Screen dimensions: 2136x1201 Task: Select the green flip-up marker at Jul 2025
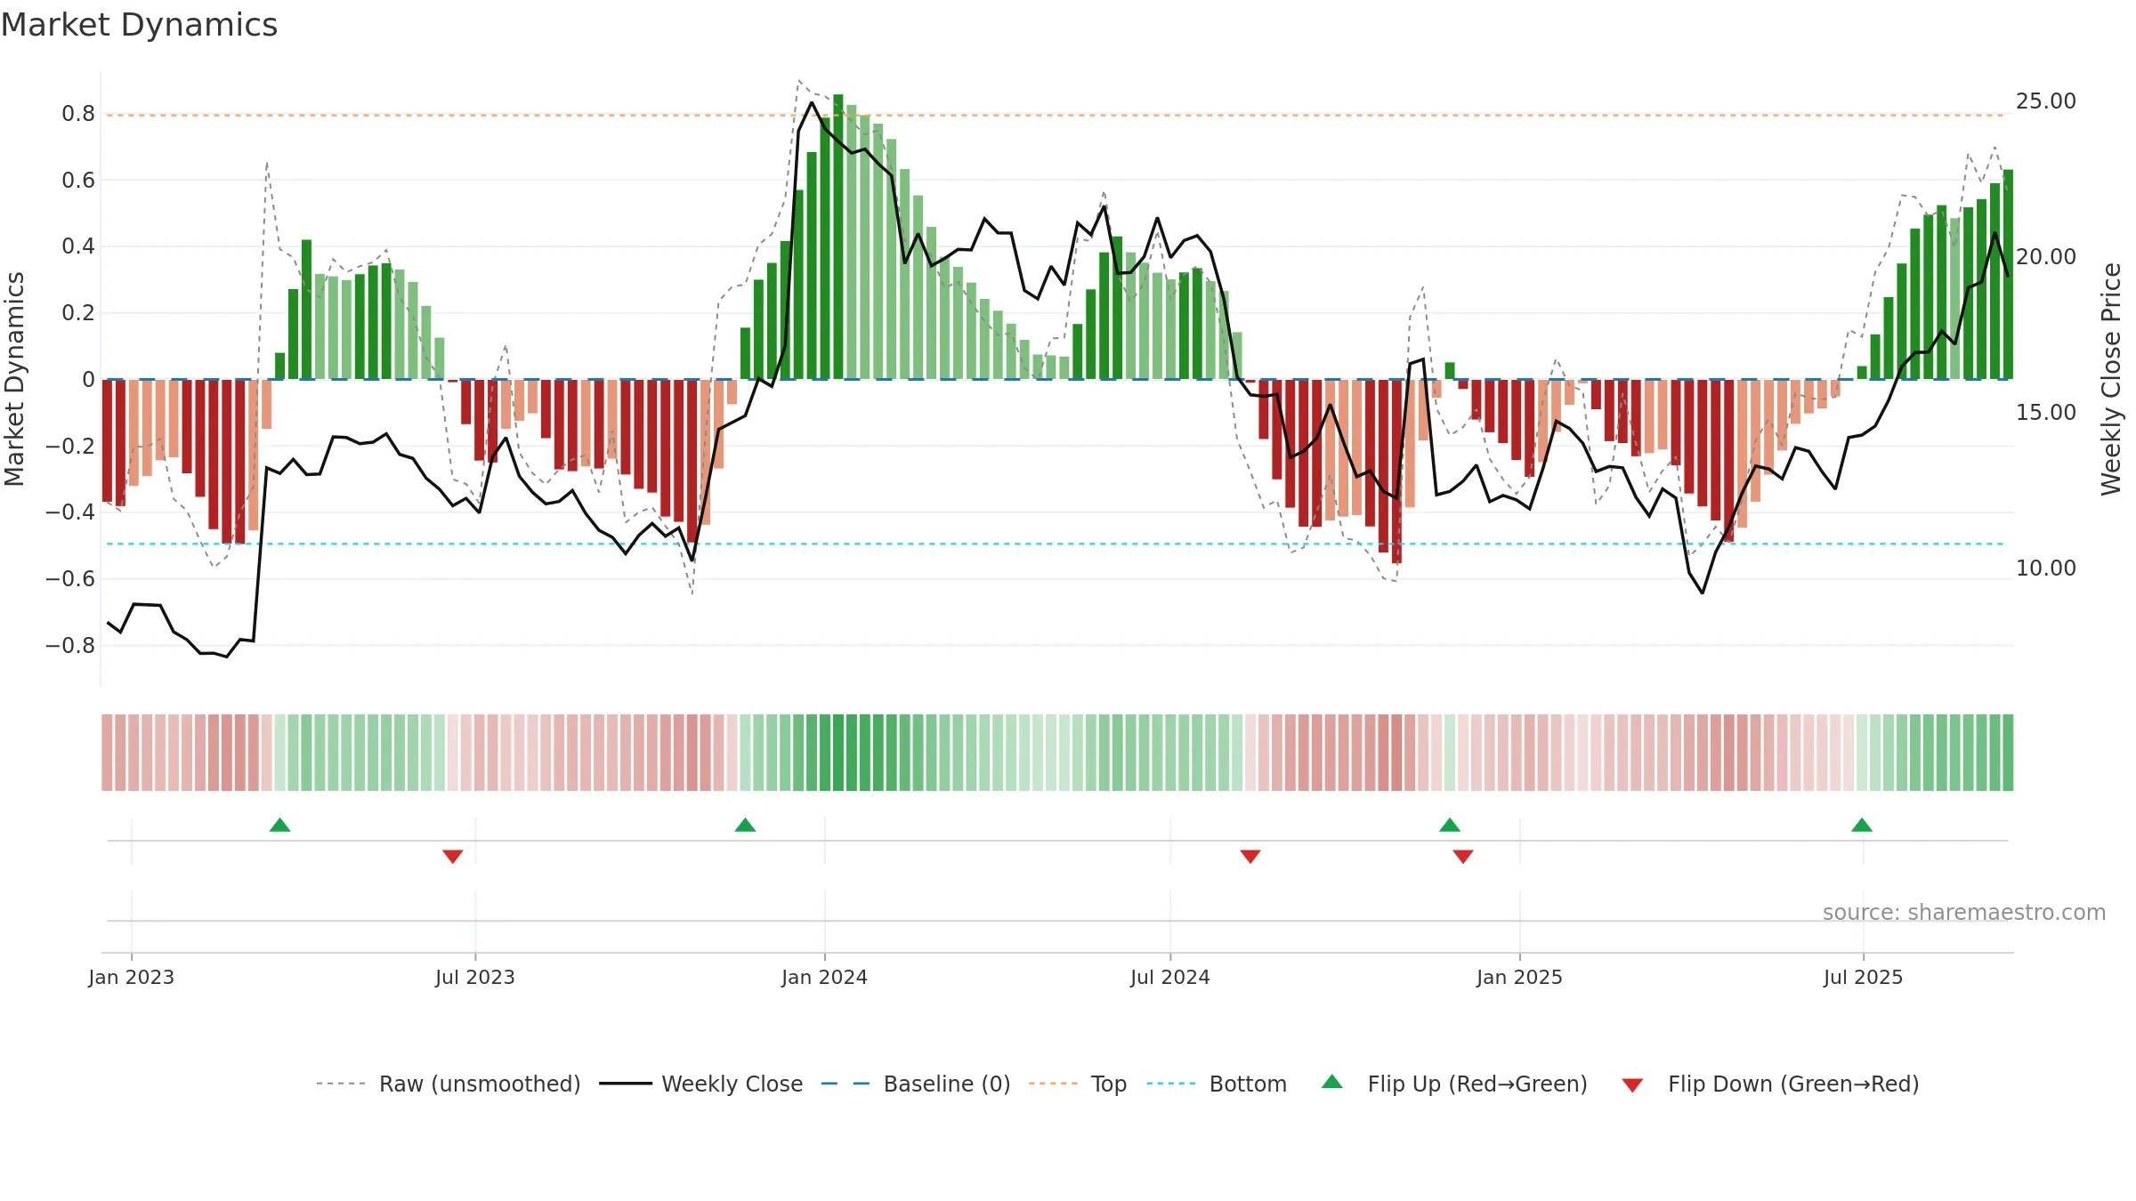click(x=1861, y=825)
